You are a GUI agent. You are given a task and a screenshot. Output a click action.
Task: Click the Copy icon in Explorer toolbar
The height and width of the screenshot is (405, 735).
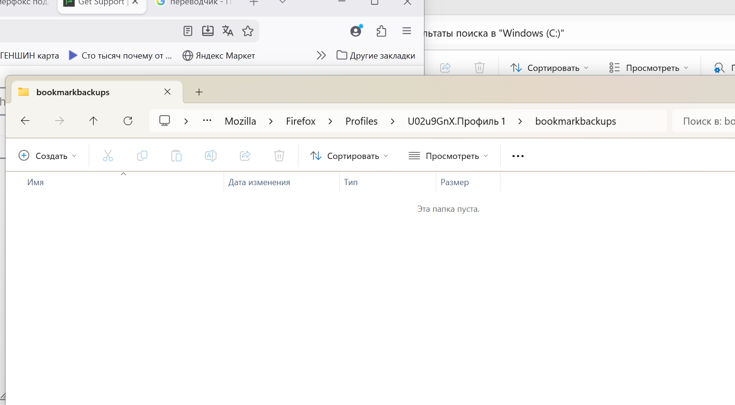pos(142,156)
